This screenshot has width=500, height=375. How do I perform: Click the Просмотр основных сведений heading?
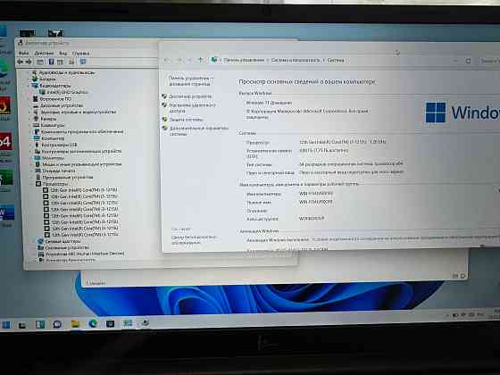(307, 82)
